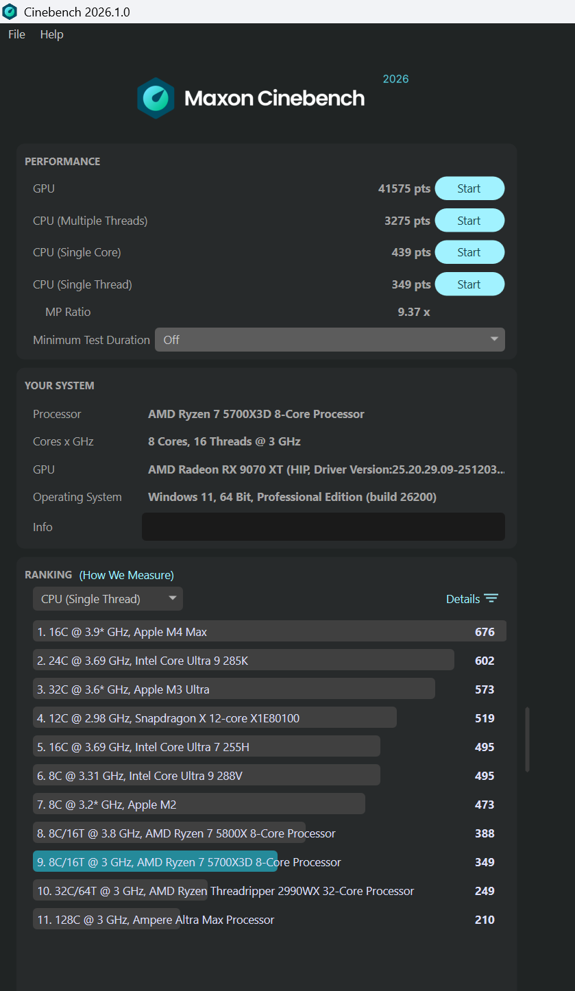The height and width of the screenshot is (991, 575).
Task: Open the CPU (Single Thread) ranking dropdown
Action: pos(108,599)
